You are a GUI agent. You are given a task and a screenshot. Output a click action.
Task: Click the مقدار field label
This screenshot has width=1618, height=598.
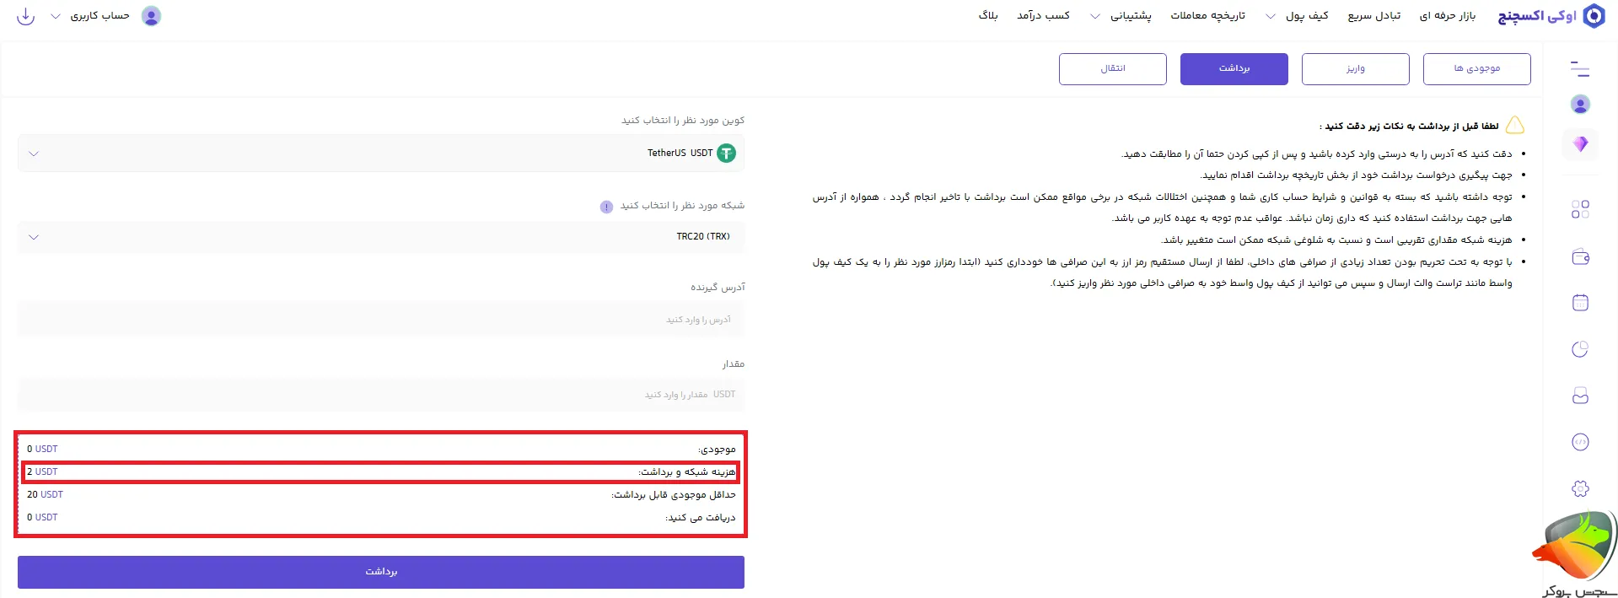click(733, 364)
